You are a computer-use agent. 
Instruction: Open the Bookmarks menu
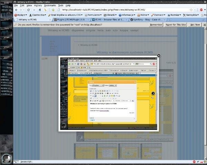point(50,5)
